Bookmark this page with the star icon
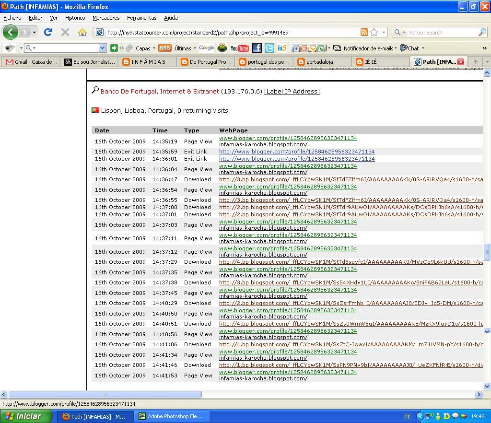This screenshot has height=423, width=491. point(374,32)
